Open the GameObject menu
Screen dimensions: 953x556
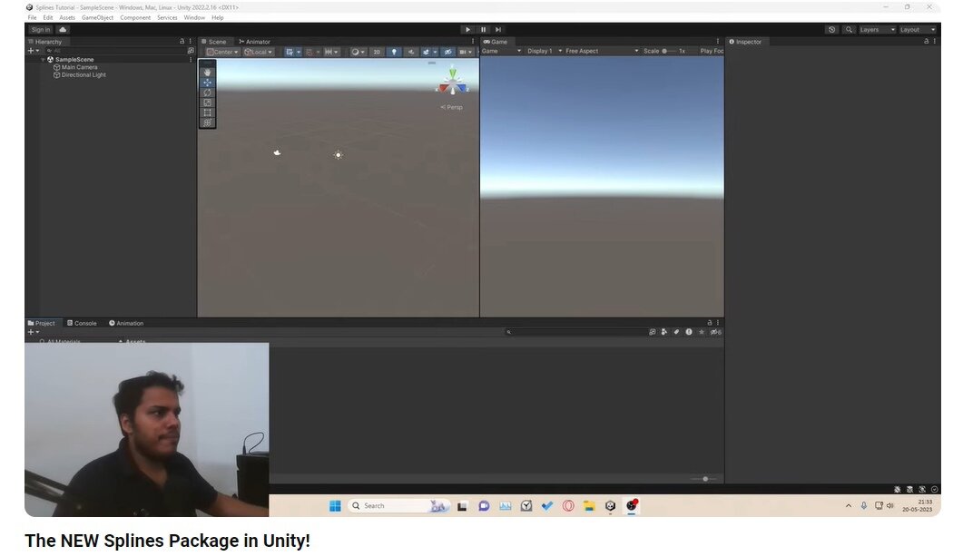[x=97, y=17]
